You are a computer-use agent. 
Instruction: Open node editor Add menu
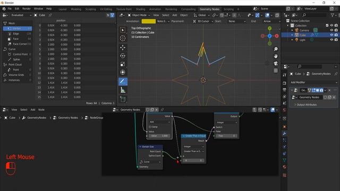pos(33,110)
